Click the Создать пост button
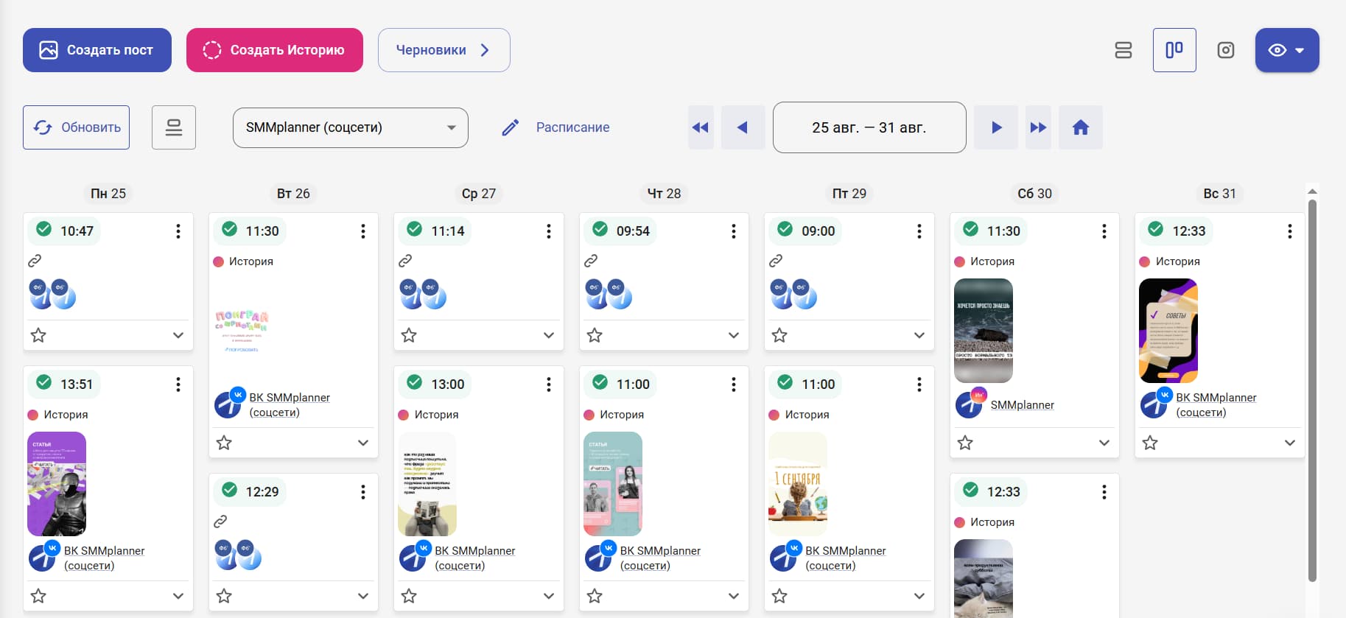 (x=97, y=50)
